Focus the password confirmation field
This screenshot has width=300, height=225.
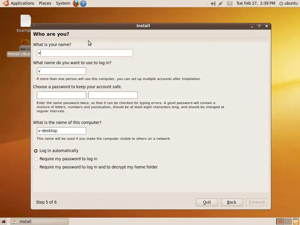pyautogui.click(x=113, y=95)
